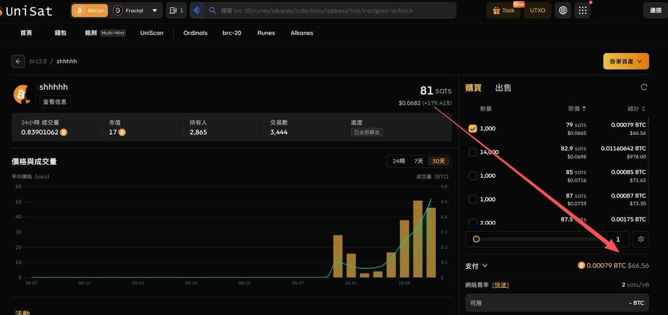The height and width of the screenshot is (315, 668).
Task: Click the brc2.0 breadcrumb link
Action: pos(38,61)
